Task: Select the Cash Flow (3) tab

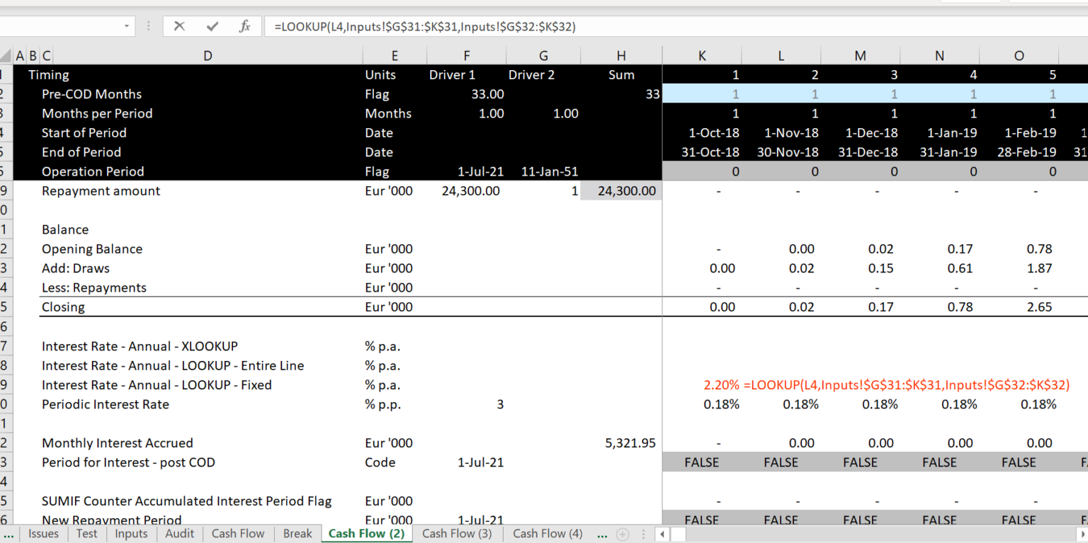Action: click(457, 534)
